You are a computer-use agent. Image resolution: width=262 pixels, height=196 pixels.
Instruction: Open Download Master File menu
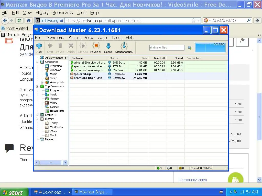tap(38, 38)
